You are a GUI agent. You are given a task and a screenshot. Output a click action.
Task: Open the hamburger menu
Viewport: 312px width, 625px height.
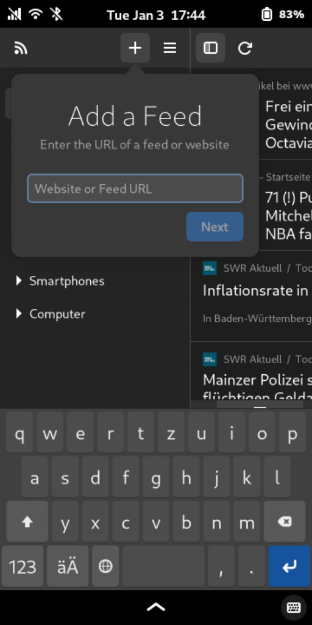[x=170, y=48]
